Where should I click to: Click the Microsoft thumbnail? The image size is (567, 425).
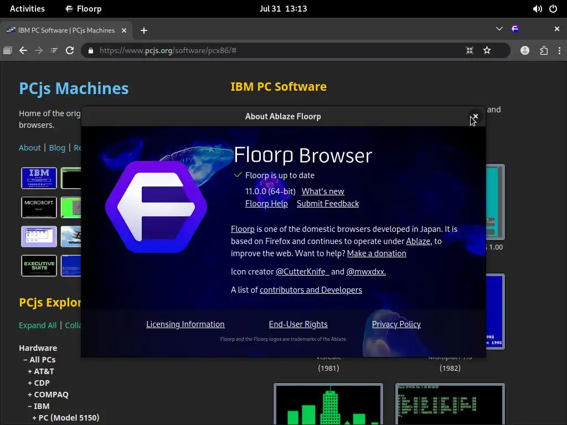[39, 207]
